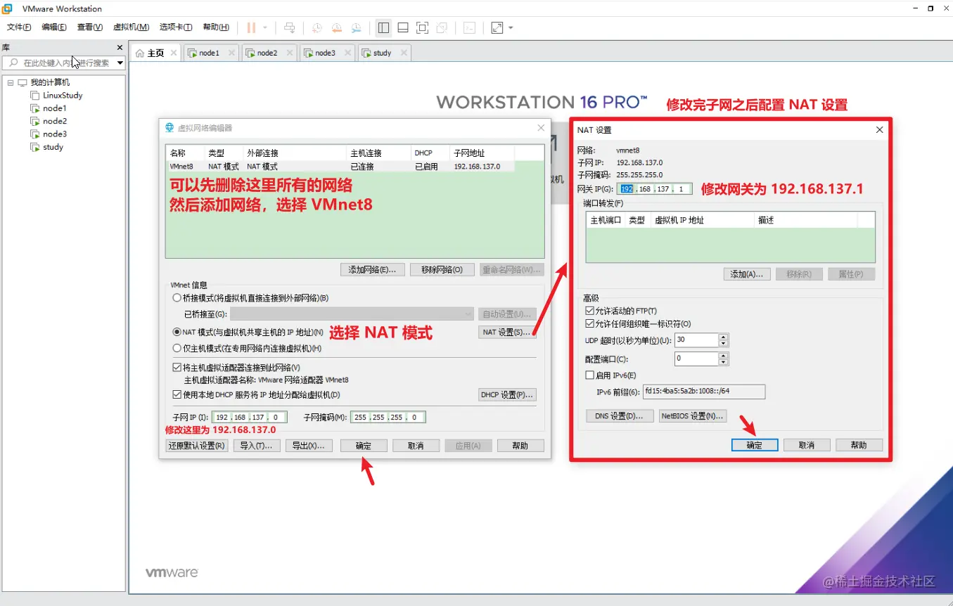Toggle 允许活动的 FTP checkbox

589,311
